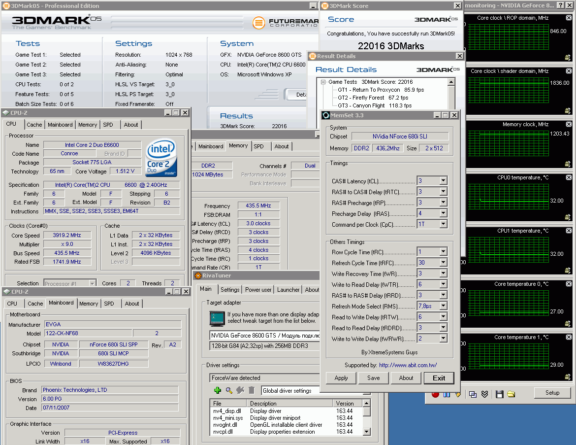Select GT2 - Firefly Forest result row

coord(373,98)
